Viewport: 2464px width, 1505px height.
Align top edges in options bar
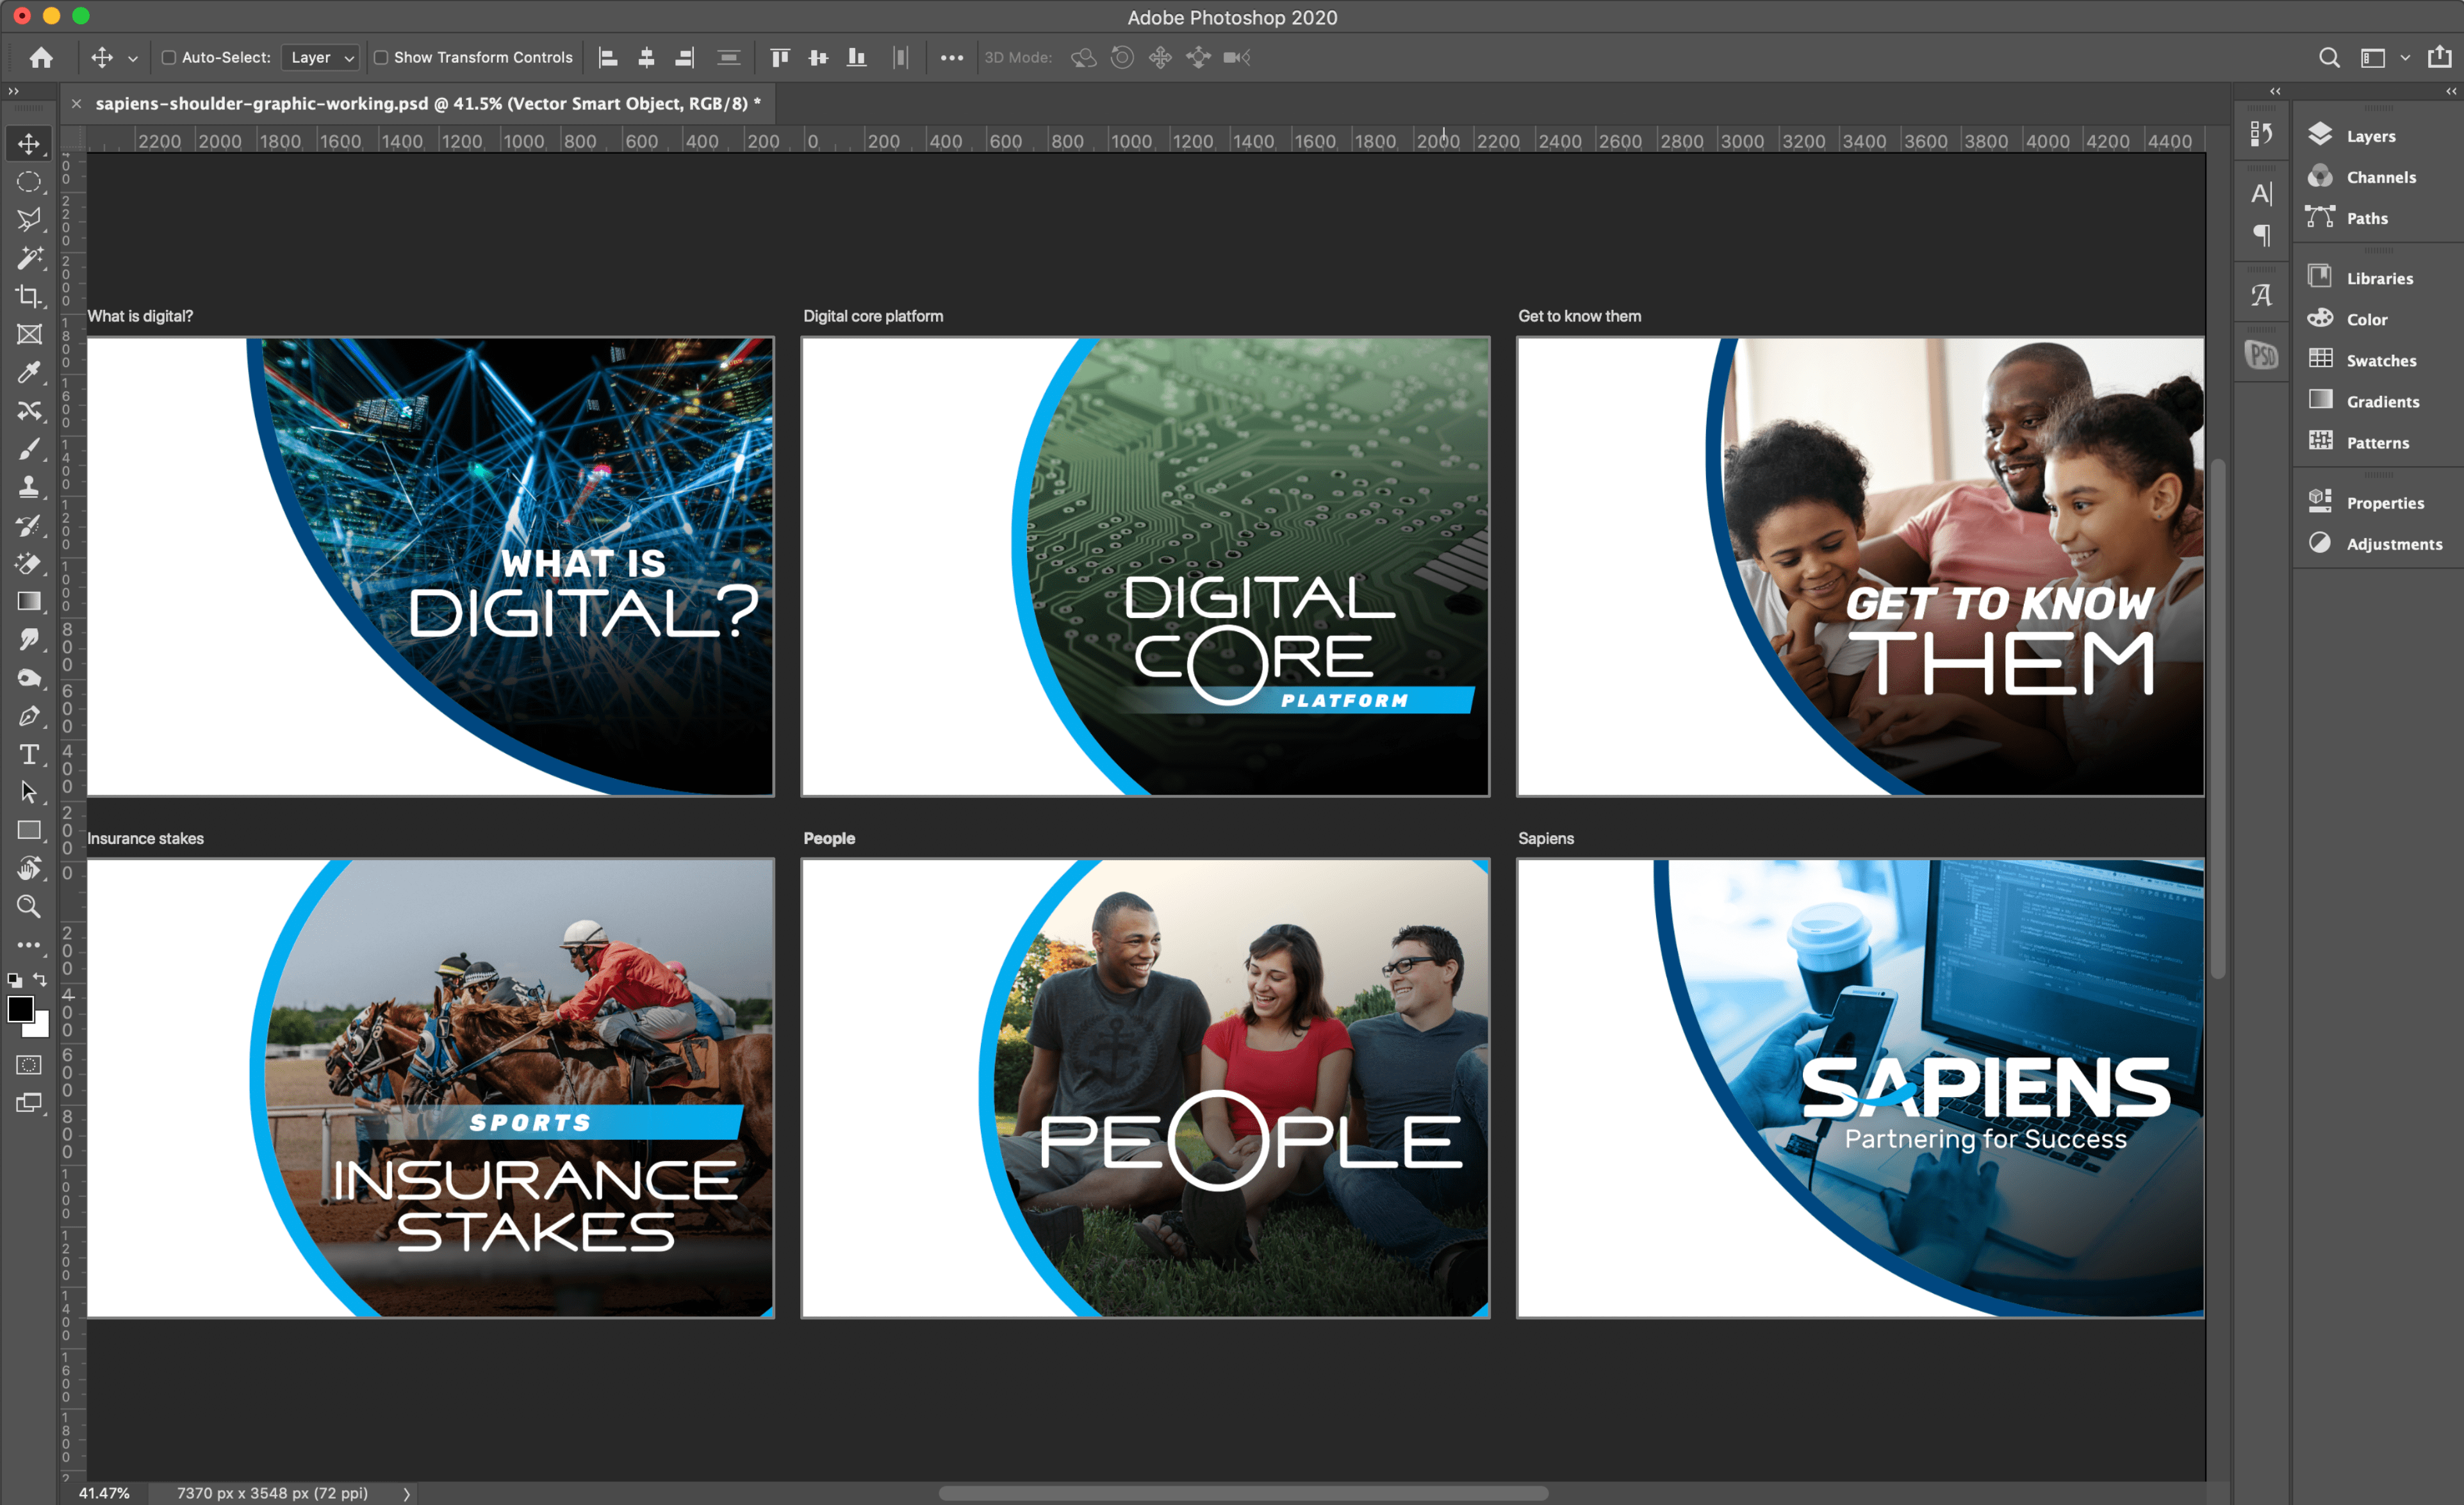point(780,58)
